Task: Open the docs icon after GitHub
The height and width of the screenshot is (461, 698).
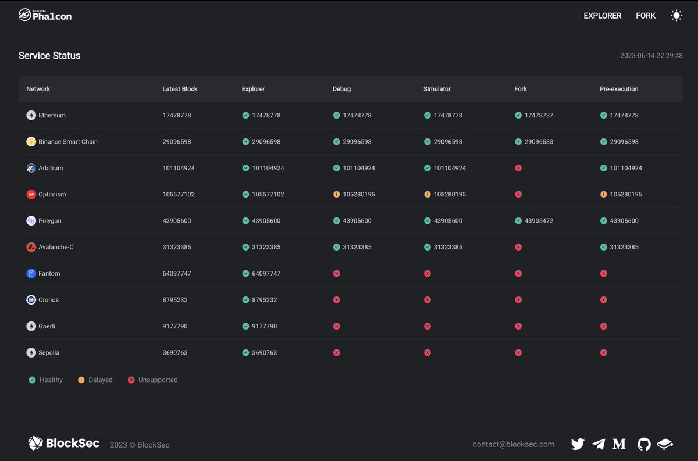Action: click(x=665, y=444)
